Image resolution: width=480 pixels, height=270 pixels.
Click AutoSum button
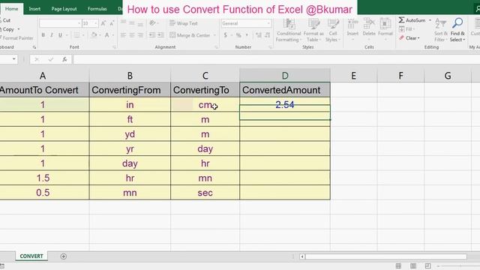coord(412,20)
